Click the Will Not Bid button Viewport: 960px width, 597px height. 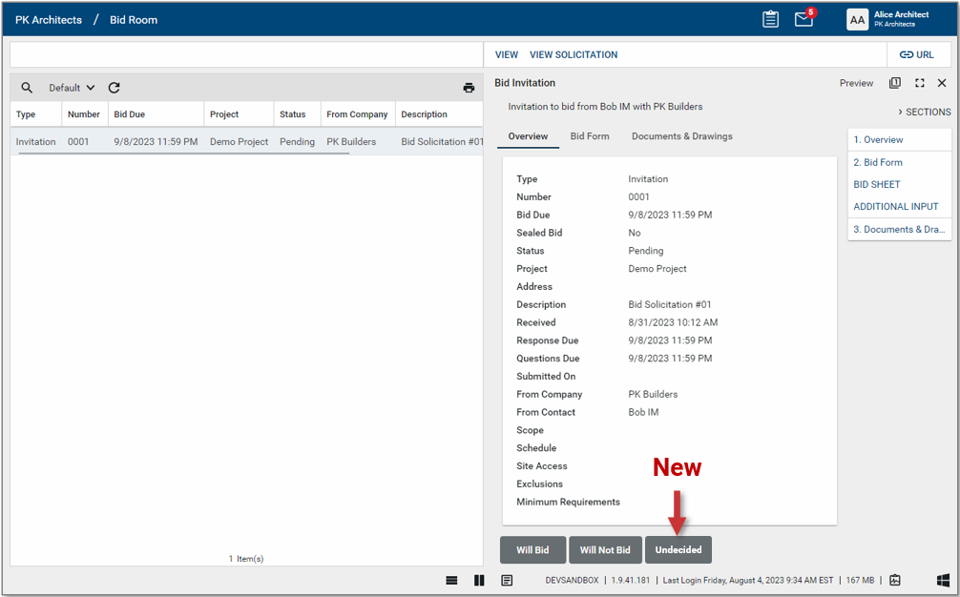point(605,550)
